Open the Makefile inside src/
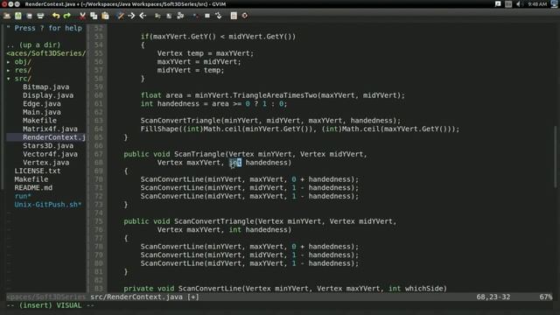This screenshot has height=315, width=560. (39, 121)
